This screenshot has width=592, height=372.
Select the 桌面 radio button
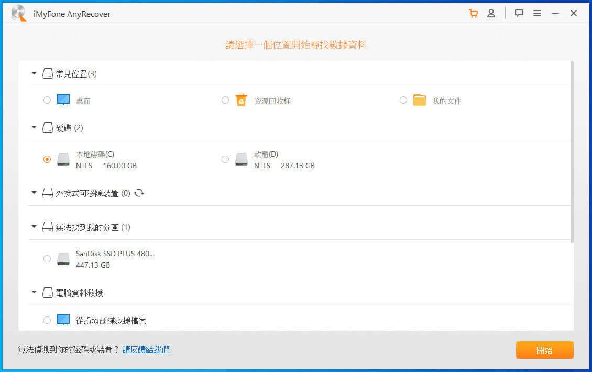(x=47, y=100)
